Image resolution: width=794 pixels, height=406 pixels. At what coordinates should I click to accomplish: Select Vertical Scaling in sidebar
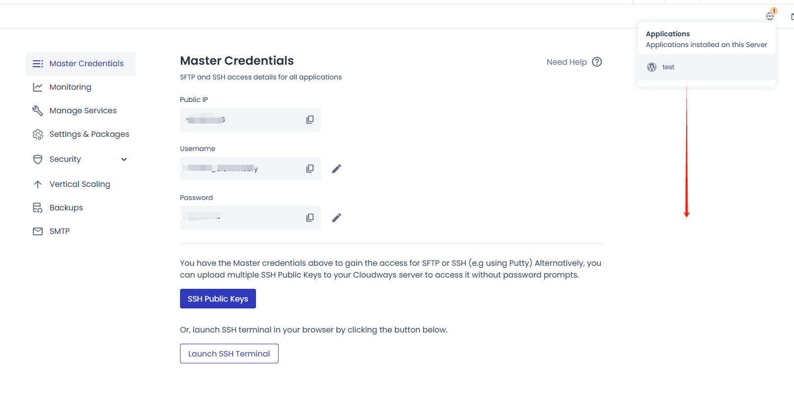pos(80,184)
